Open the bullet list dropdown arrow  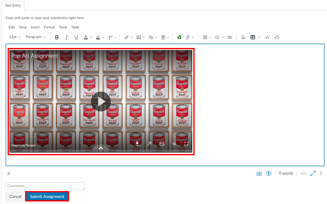(x=223, y=37)
